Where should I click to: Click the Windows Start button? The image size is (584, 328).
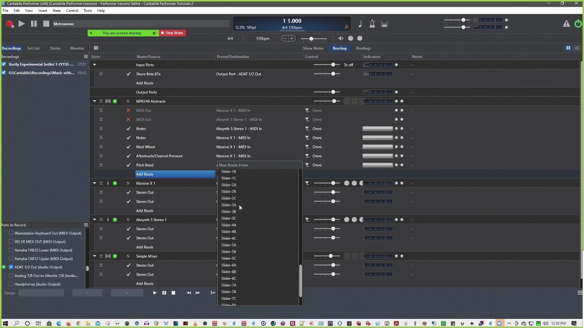pyautogui.click(x=5, y=323)
